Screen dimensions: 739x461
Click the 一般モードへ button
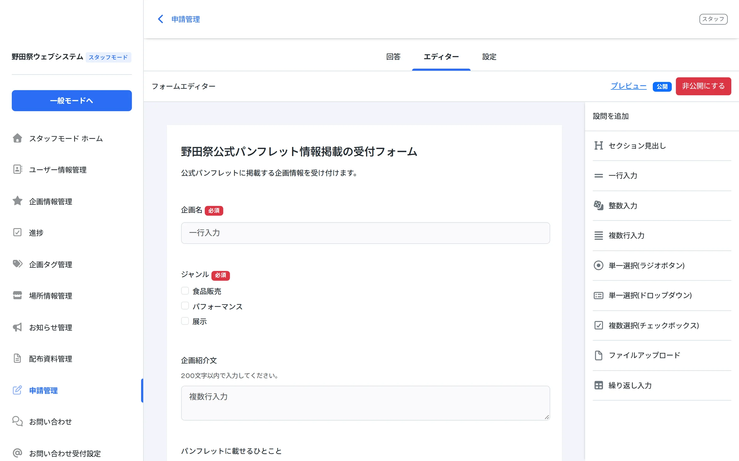(72, 100)
